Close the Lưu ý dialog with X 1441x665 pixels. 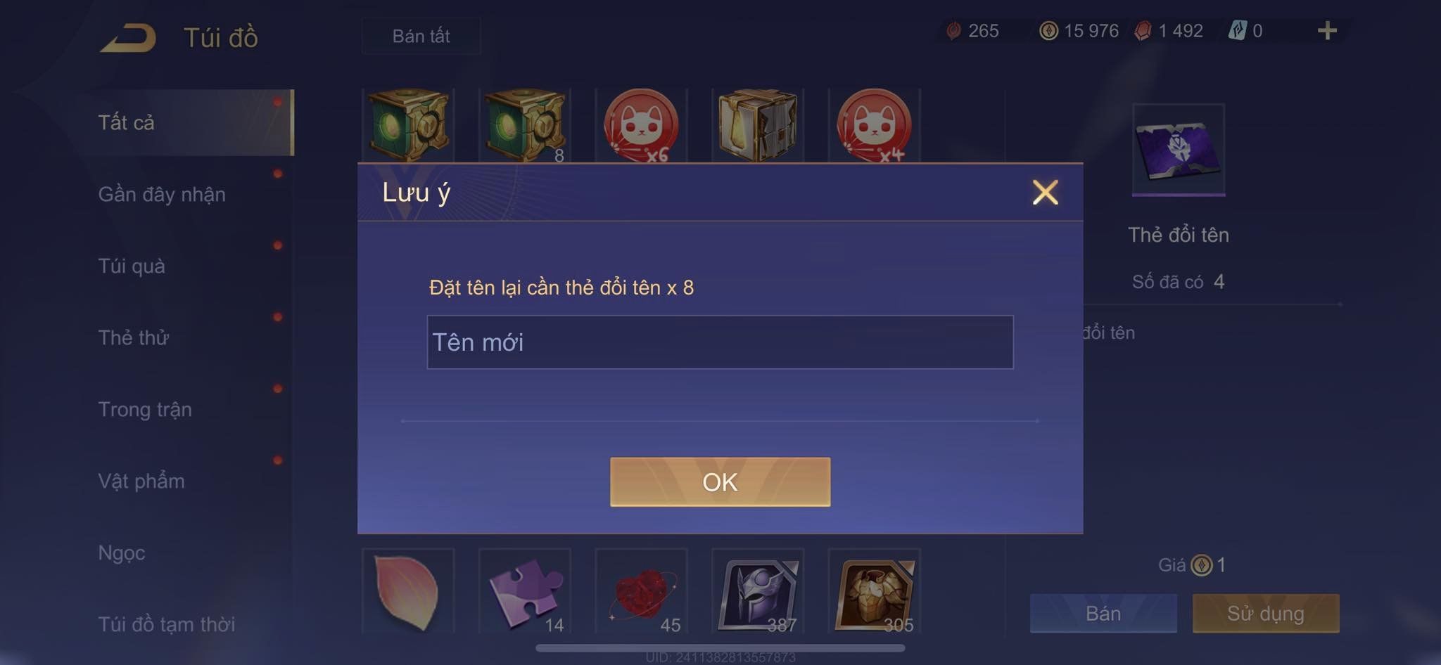coord(1045,192)
